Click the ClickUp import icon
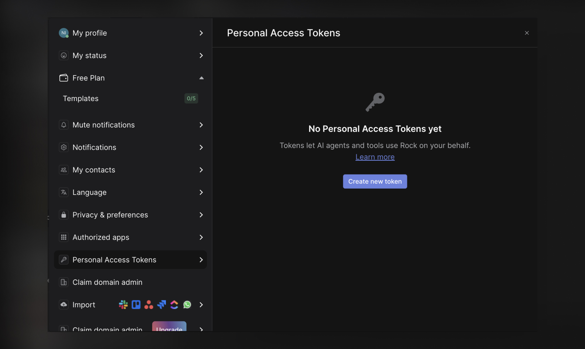585x349 pixels. pyautogui.click(x=174, y=305)
